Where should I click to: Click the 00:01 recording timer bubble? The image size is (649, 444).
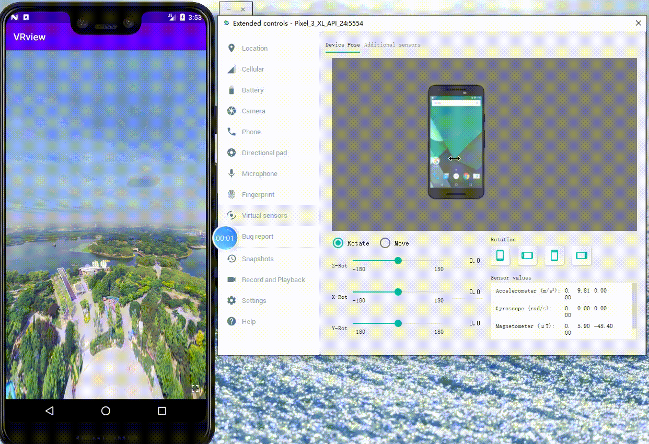225,238
